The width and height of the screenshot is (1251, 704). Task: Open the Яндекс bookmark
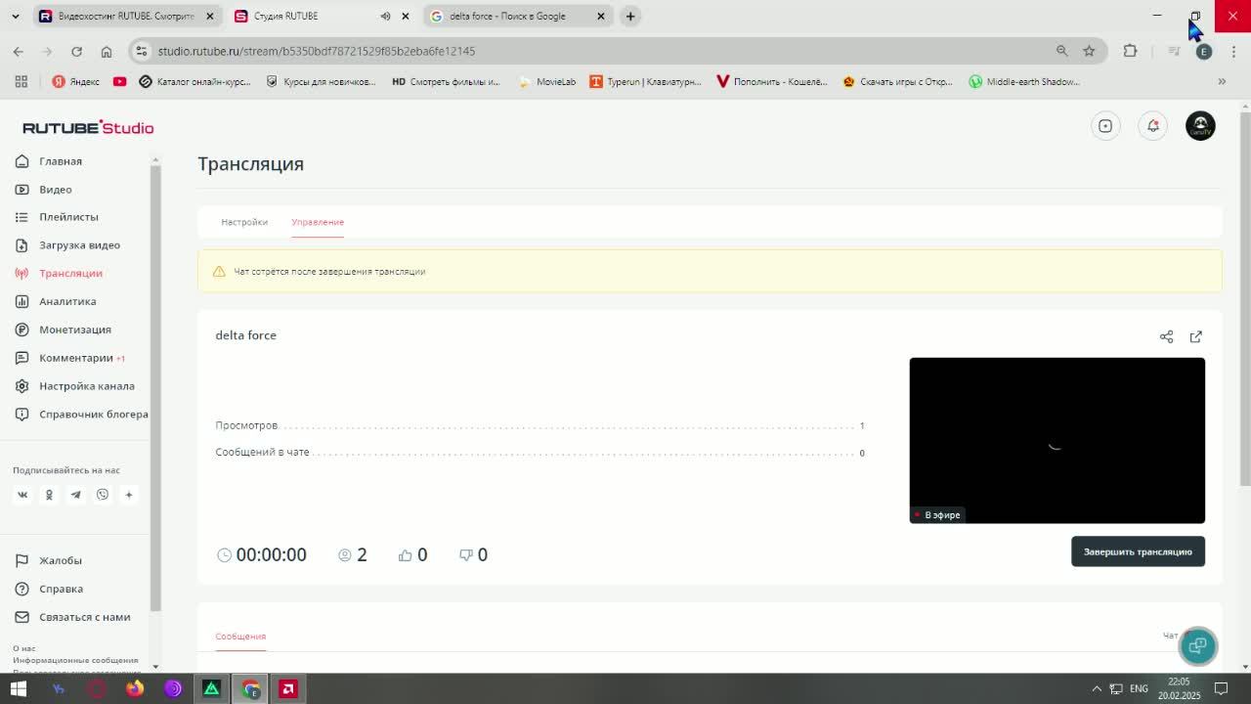coord(75,82)
